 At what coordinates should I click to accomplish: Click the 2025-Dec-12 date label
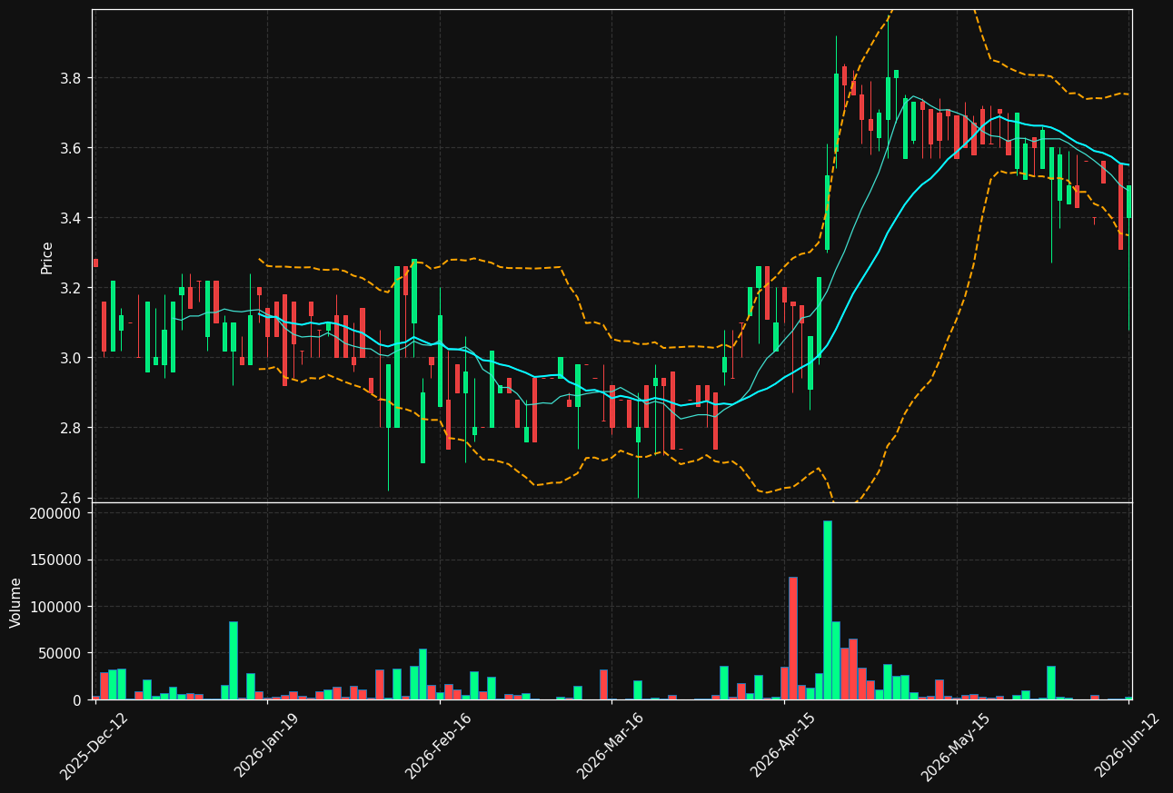click(x=94, y=746)
